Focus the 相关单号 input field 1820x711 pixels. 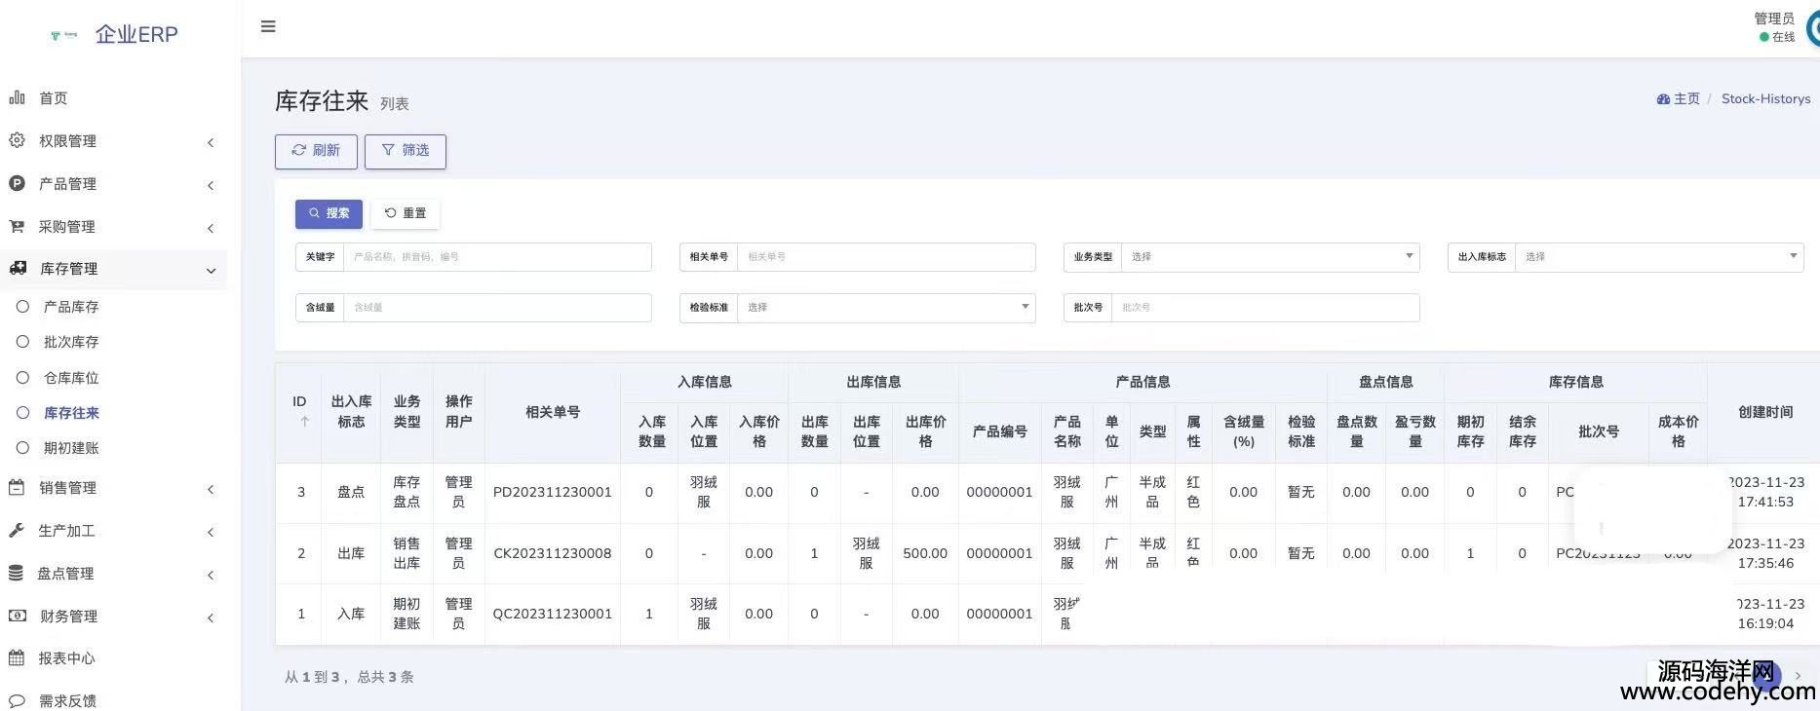tap(886, 257)
